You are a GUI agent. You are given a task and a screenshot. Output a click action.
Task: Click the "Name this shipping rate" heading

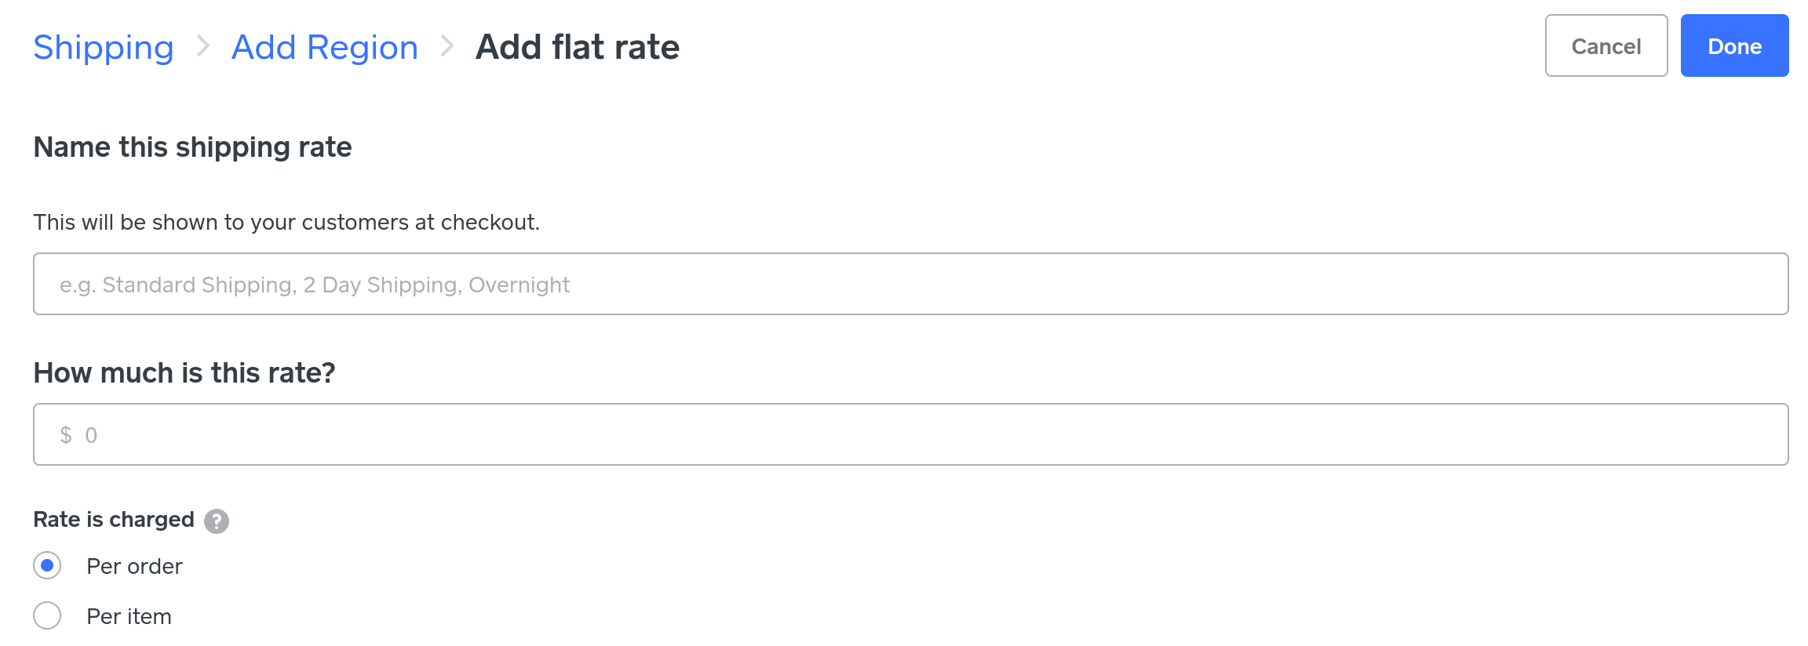click(192, 147)
